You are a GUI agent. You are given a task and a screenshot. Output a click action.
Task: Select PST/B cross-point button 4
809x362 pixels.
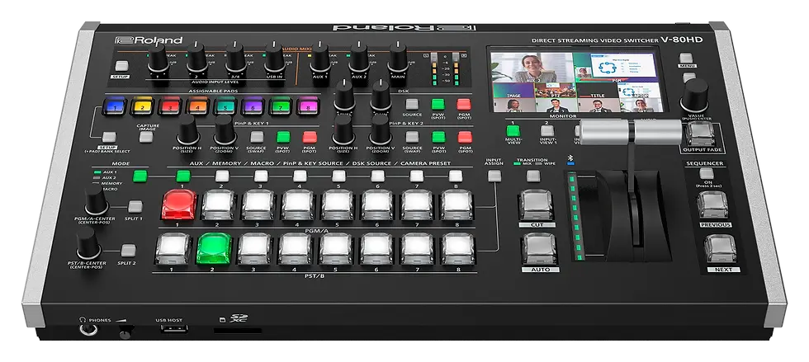pos(296,248)
